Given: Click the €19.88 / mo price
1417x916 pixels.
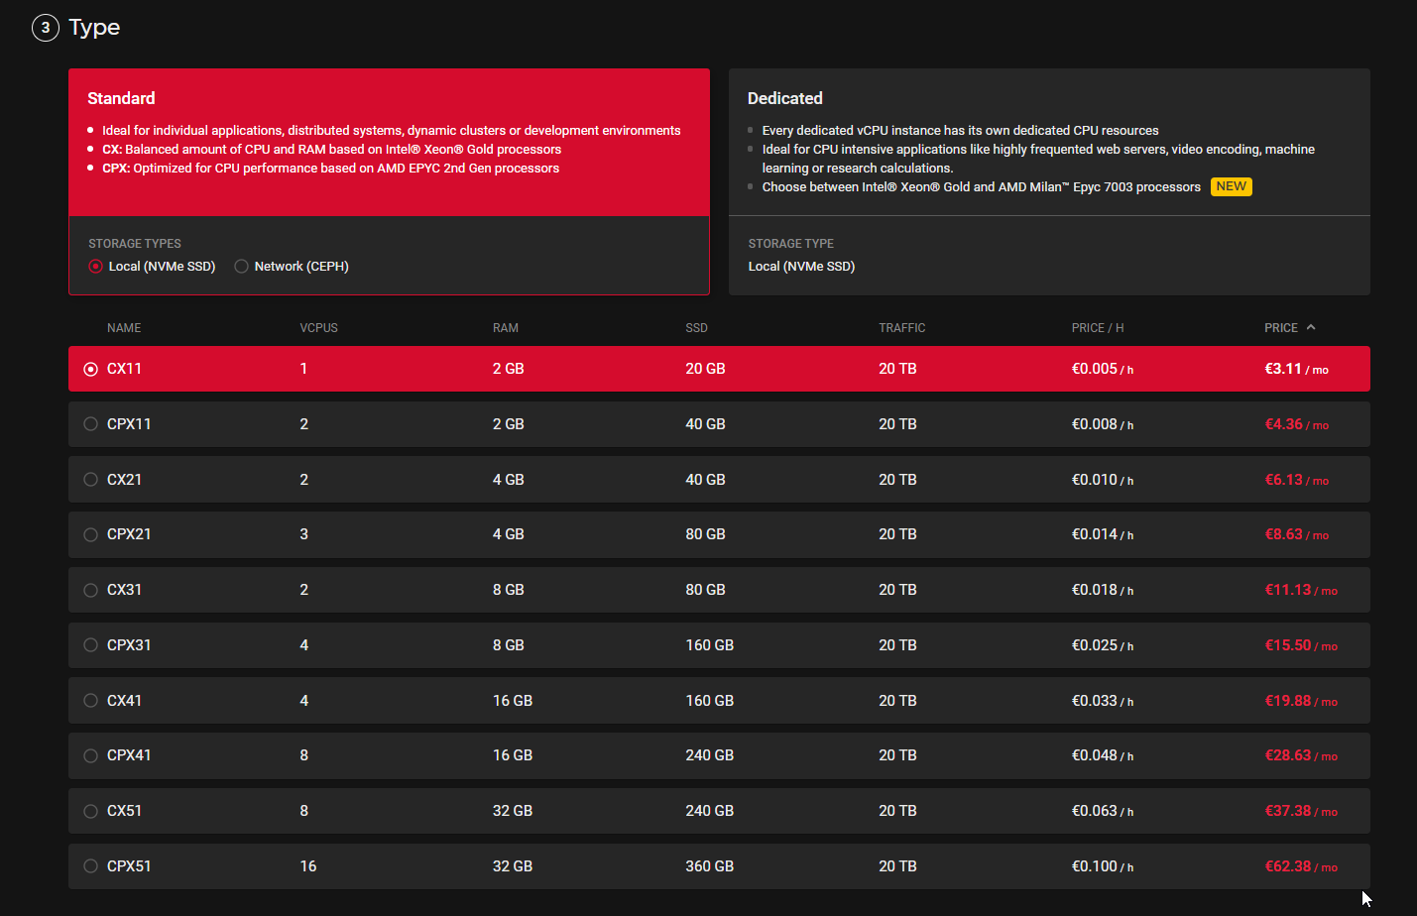Looking at the screenshot, I should (x=1301, y=701).
